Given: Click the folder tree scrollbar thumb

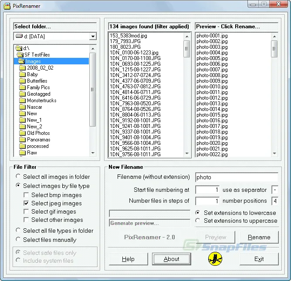Looking at the screenshot, I should [x=93, y=90].
